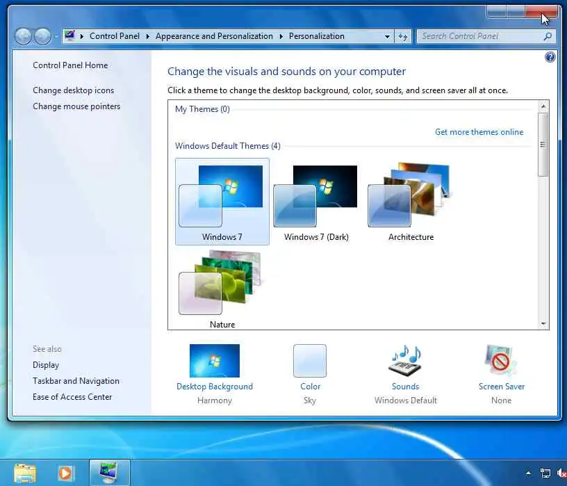The height and width of the screenshot is (486, 567).
Task: Click the Control Panel icon in address bar
Action: coord(69,36)
